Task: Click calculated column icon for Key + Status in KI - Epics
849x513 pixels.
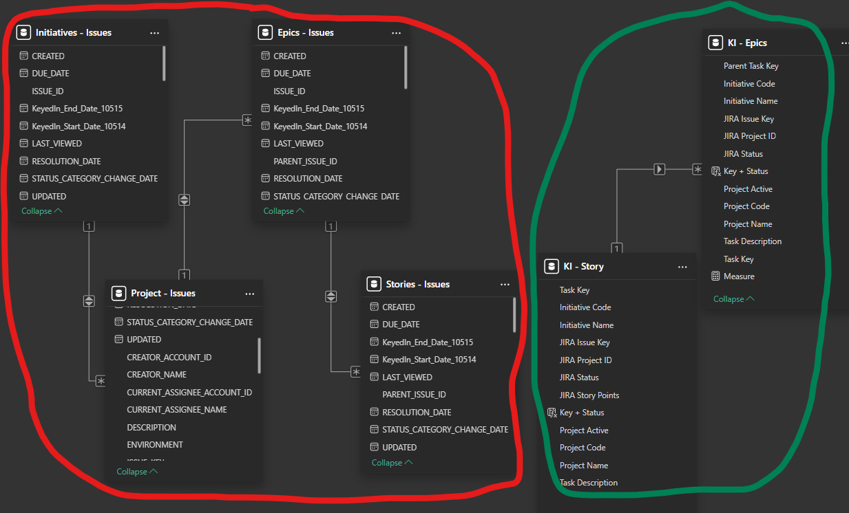Action: pyautogui.click(x=715, y=171)
